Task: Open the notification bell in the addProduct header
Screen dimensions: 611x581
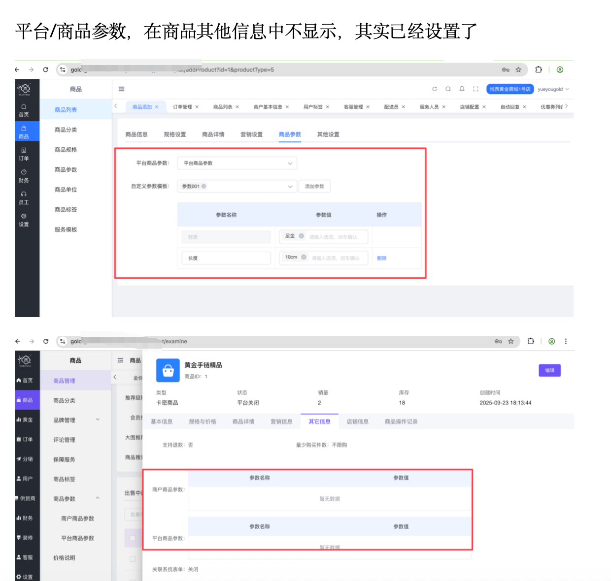Action: coord(462,89)
